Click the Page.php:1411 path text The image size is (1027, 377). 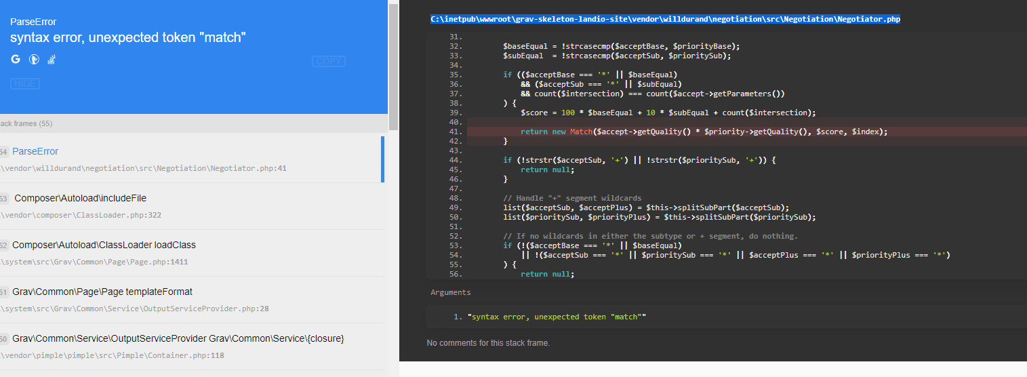coord(94,262)
